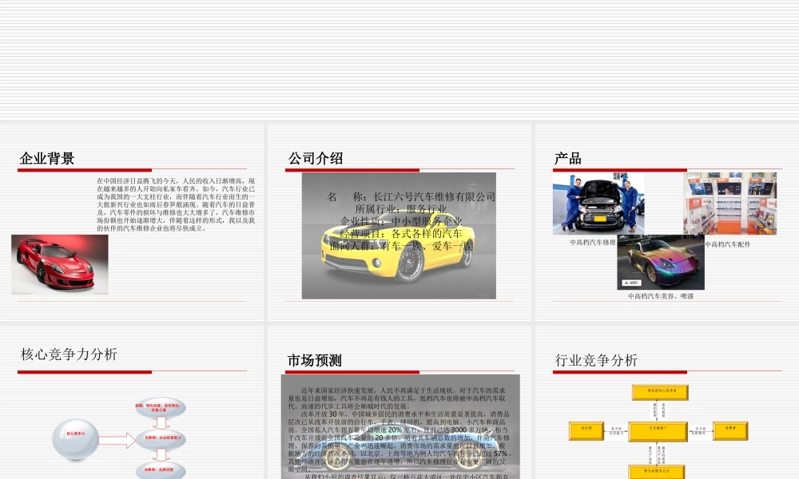This screenshot has height=479, width=799.
Task: Select the 供应商 box on the left
Action: [585, 431]
